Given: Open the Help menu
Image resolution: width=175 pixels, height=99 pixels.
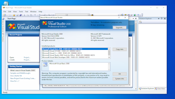Looking at the screenshot, I should click(40, 12).
